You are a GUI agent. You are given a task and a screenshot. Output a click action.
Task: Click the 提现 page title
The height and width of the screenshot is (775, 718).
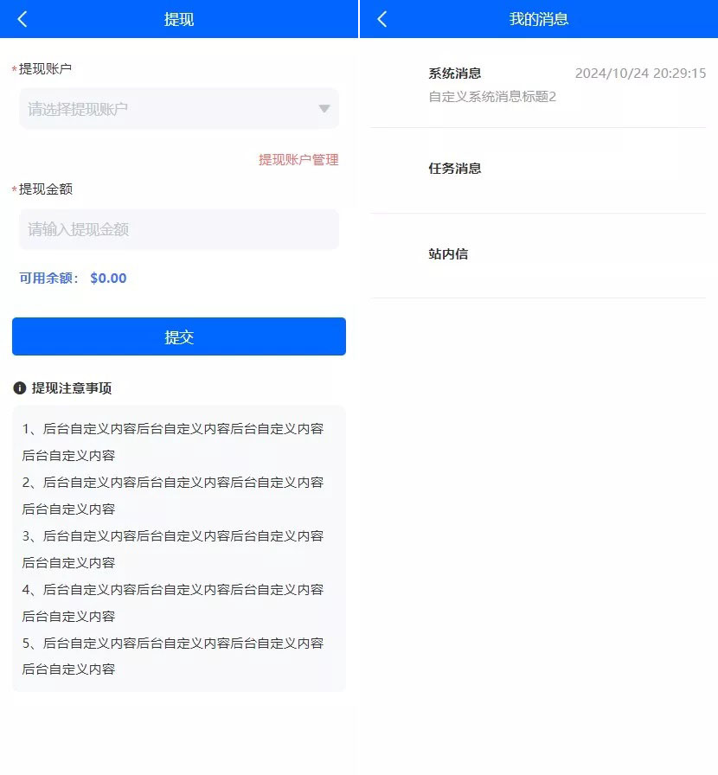pyautogui.click(x=178, y=18)
